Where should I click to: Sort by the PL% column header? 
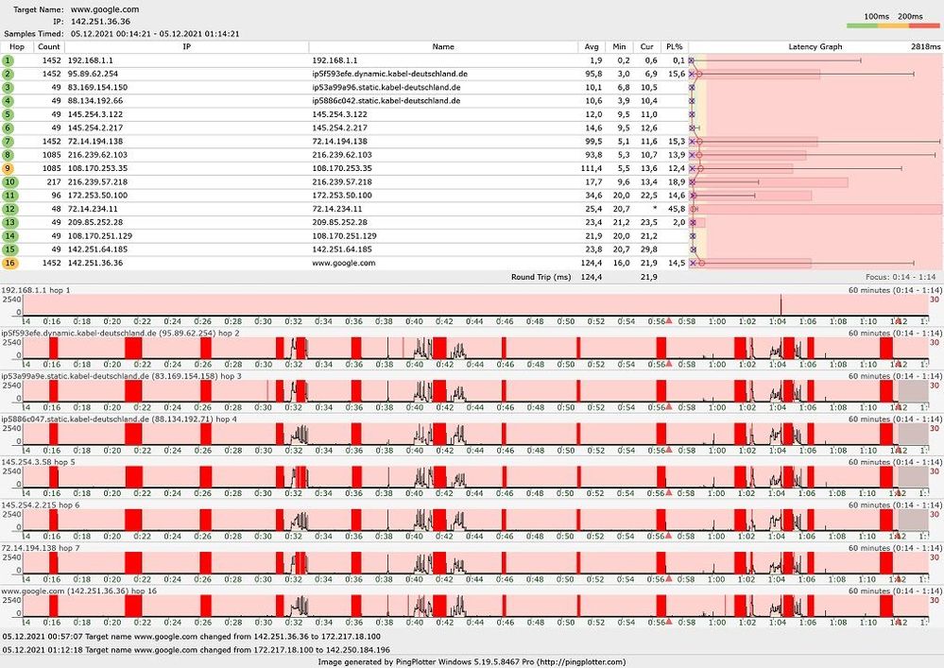(x=675, y=47)
